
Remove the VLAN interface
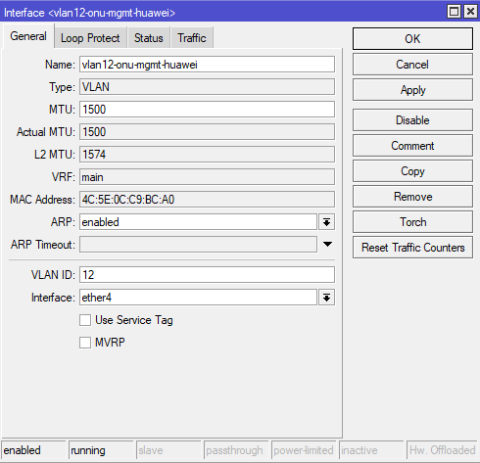click(x=412, y=197)
